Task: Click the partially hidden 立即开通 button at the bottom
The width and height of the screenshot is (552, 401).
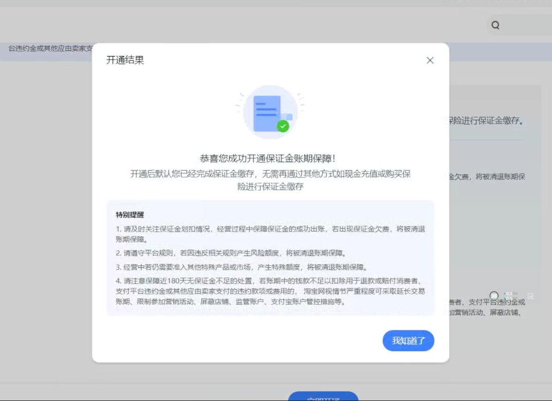Action: pyautogui.click(x=323, y=397)
